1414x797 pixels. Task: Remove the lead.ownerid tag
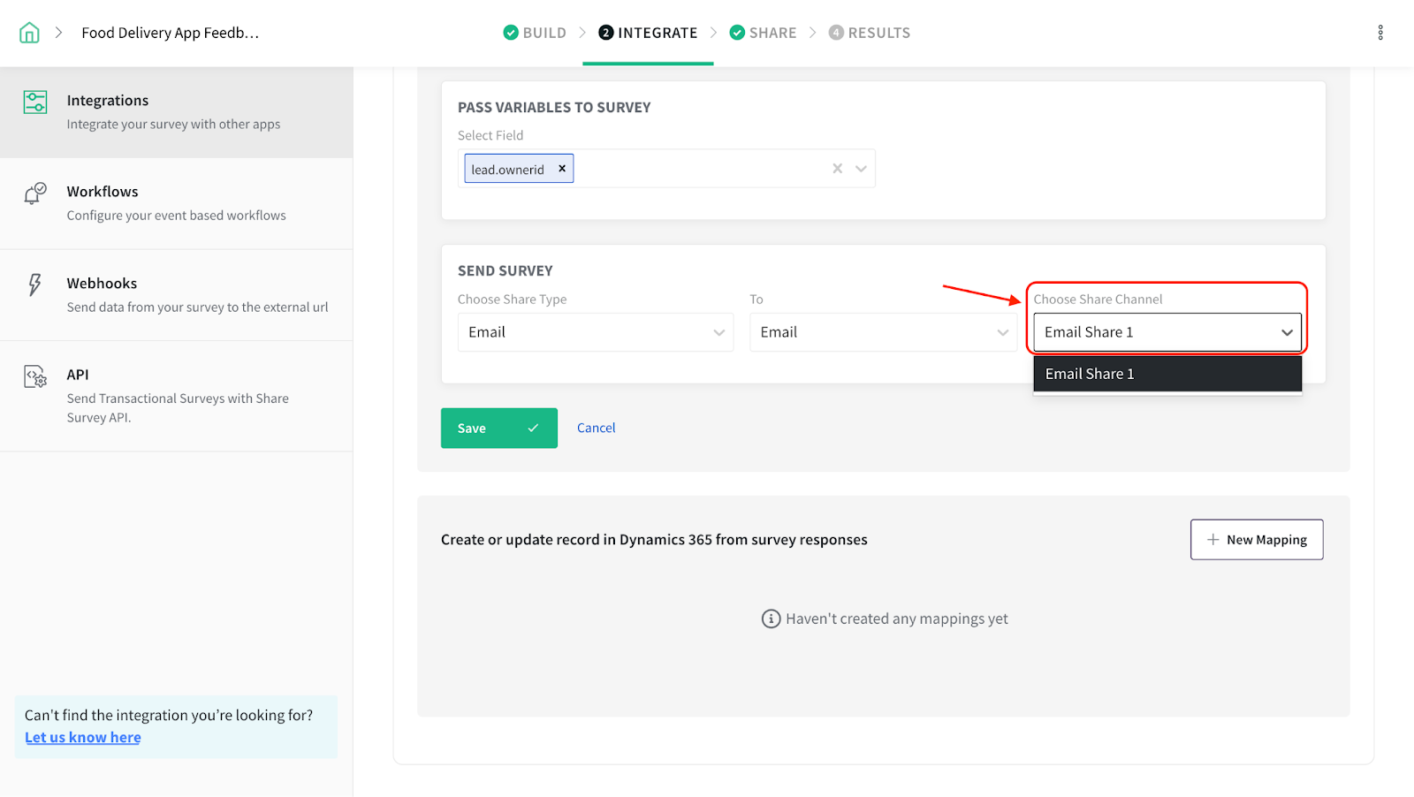[x=562, y=168]
